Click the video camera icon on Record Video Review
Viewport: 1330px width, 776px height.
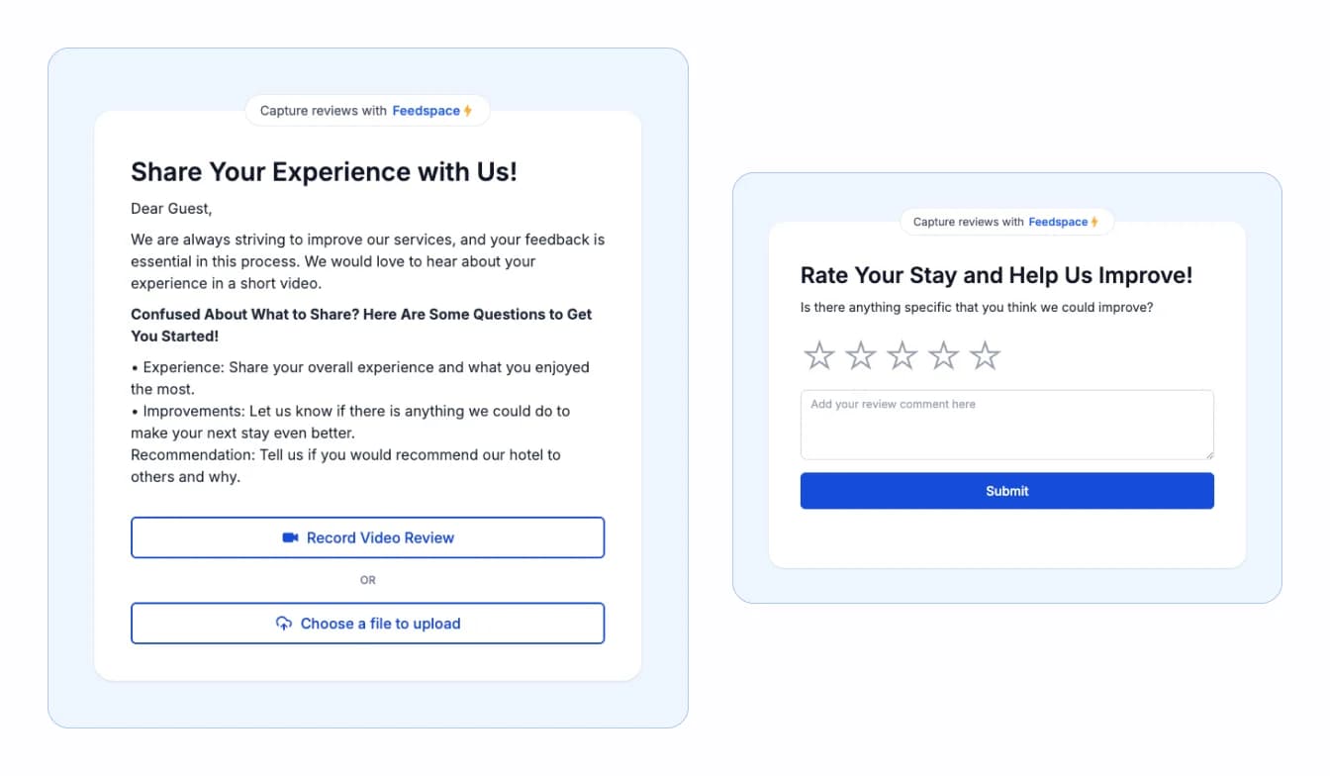tap(290, 537)
